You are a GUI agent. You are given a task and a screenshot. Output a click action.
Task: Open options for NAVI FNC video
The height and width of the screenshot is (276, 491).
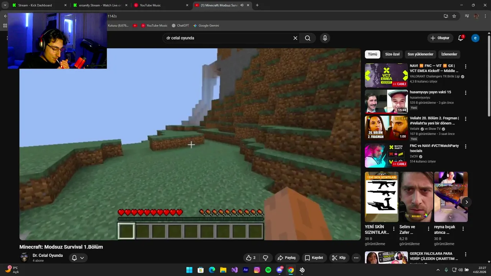[x=466, y=66]
